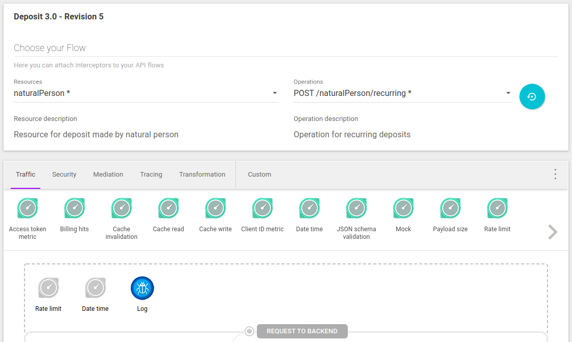
Task: Select the Billing hits interceptor icon
Action: (x=75, y=208)
